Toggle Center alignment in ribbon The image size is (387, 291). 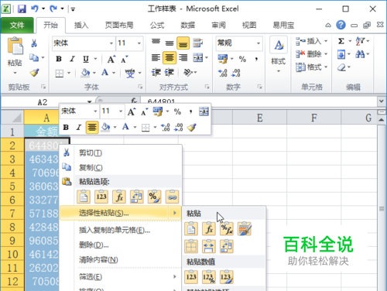click(x=170, y=57)
